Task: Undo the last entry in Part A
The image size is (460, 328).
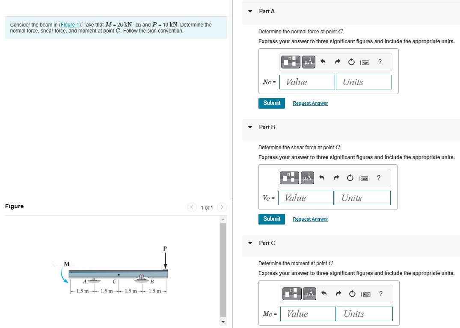Action: pyautogui.click(x=323, y=62)
